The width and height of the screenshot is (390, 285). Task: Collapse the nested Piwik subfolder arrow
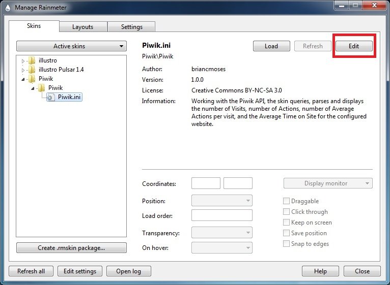tap(33, 88)
